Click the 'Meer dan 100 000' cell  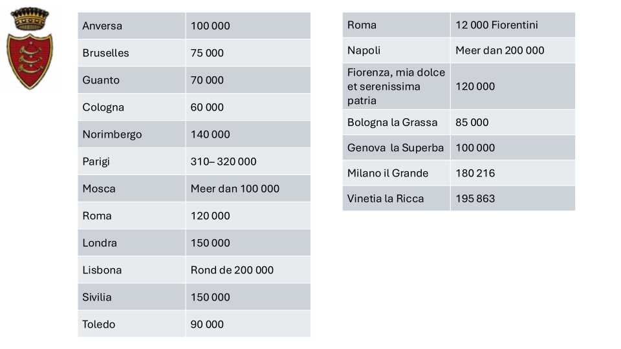coord(247,189)
